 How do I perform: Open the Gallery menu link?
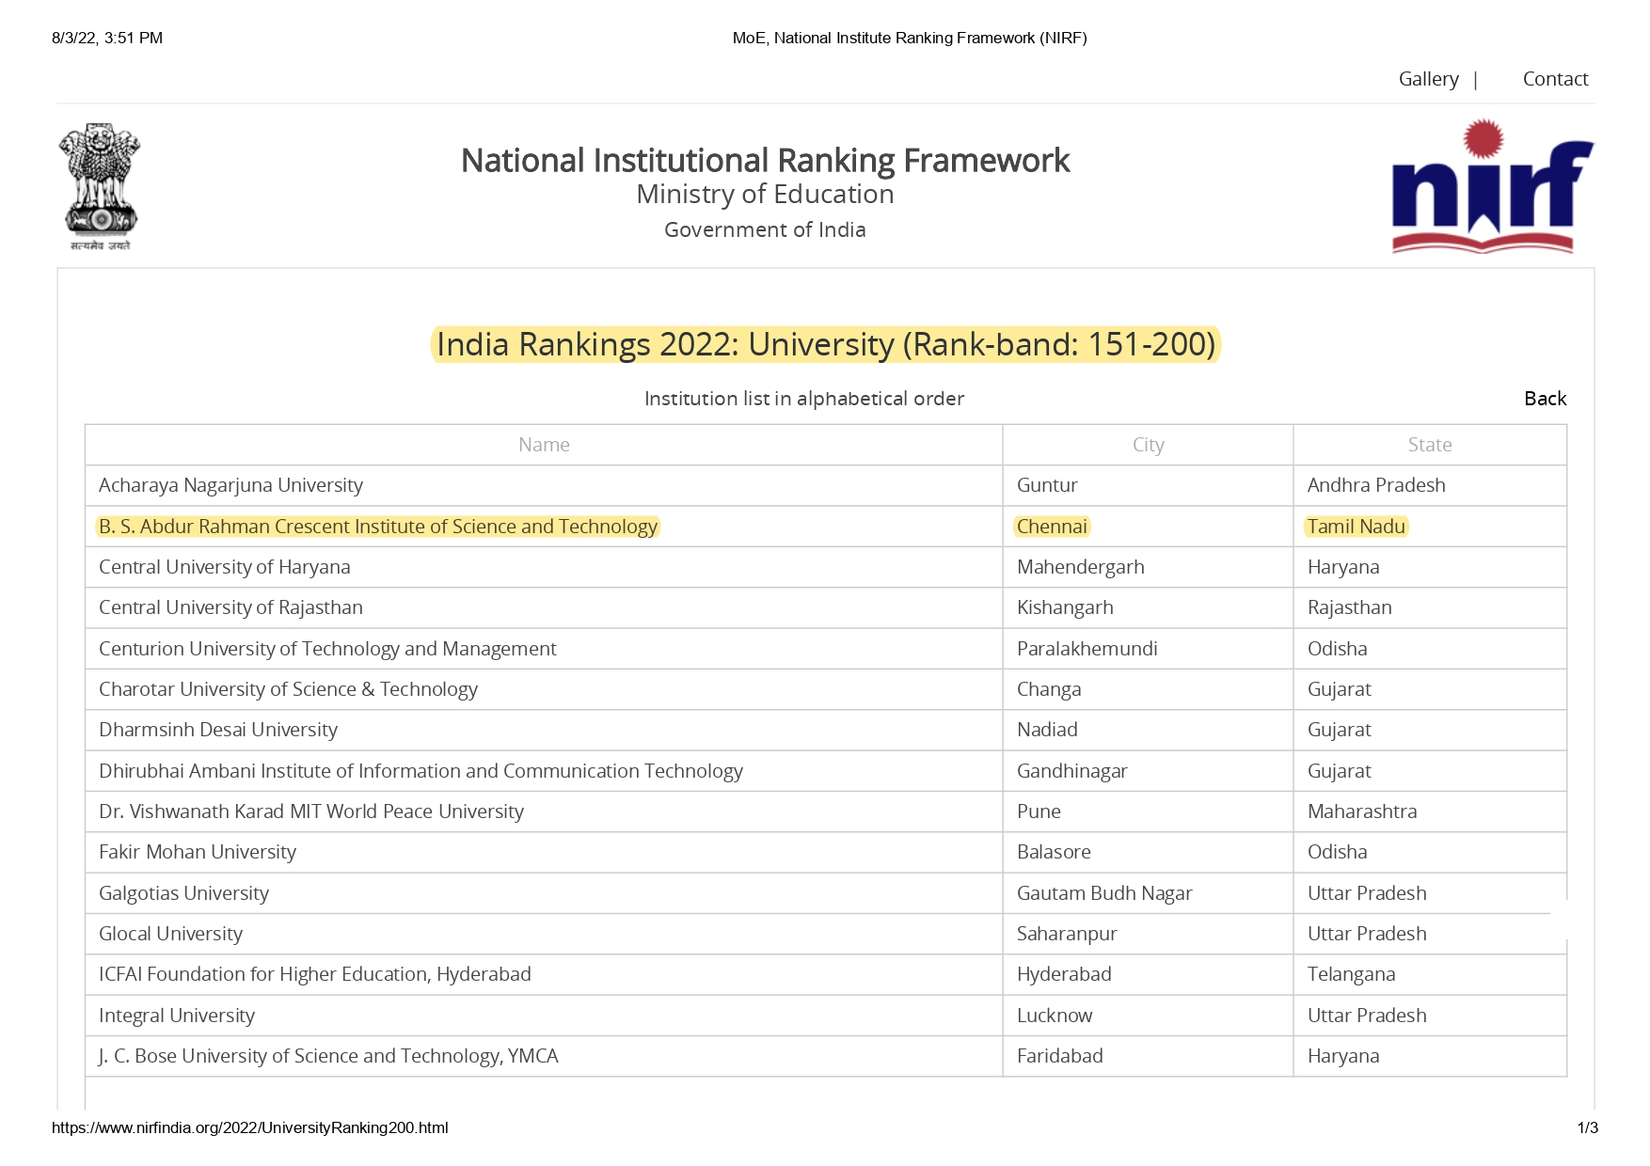pos(1428,79)
